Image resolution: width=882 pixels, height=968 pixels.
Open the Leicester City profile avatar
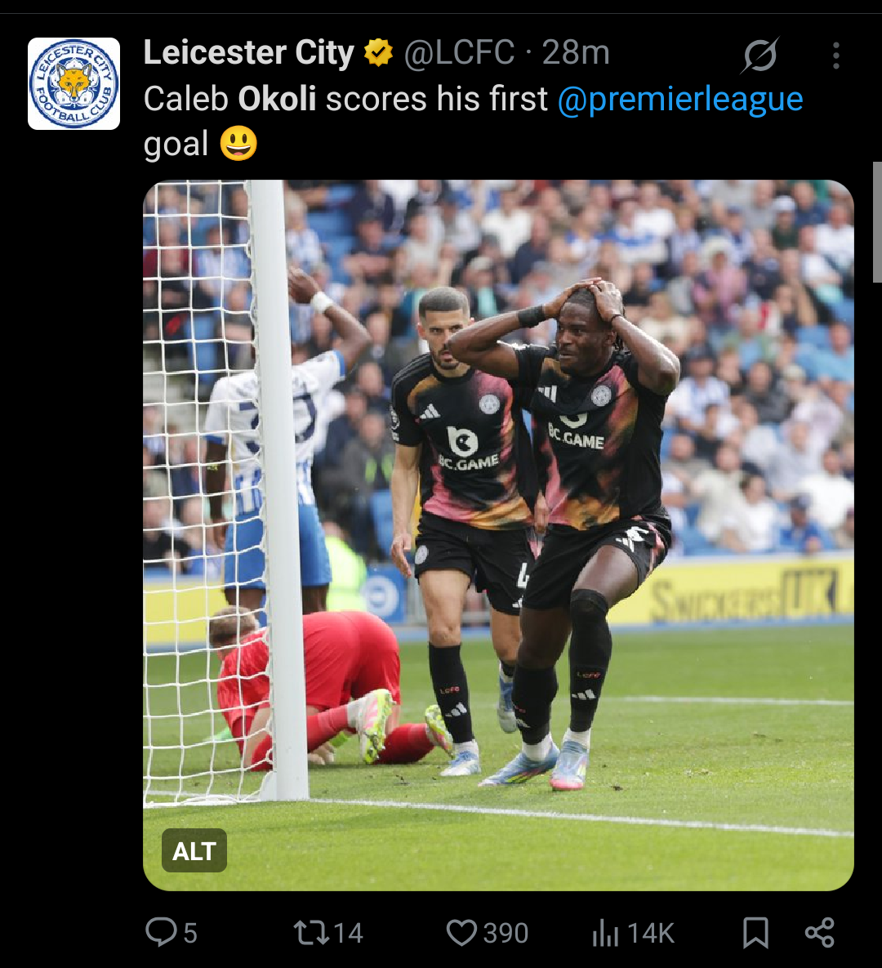pos(74,84)
